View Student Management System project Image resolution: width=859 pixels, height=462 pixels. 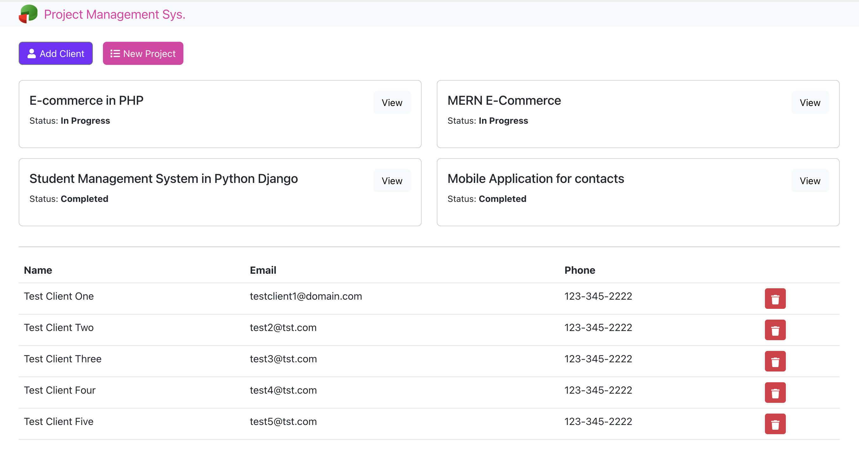pos(392,181)
